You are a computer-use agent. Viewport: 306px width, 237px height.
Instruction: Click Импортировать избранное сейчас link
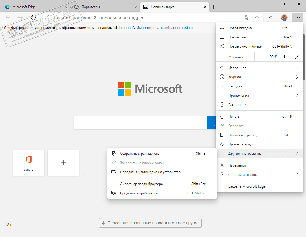pos(165,28)
